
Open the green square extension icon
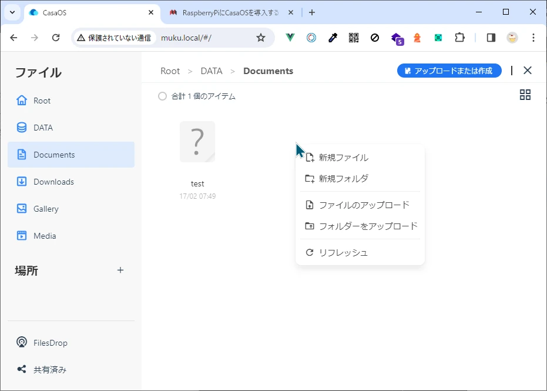[438, 38]
